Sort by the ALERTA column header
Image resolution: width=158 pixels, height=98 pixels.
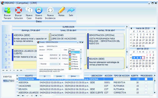[134, 76]
